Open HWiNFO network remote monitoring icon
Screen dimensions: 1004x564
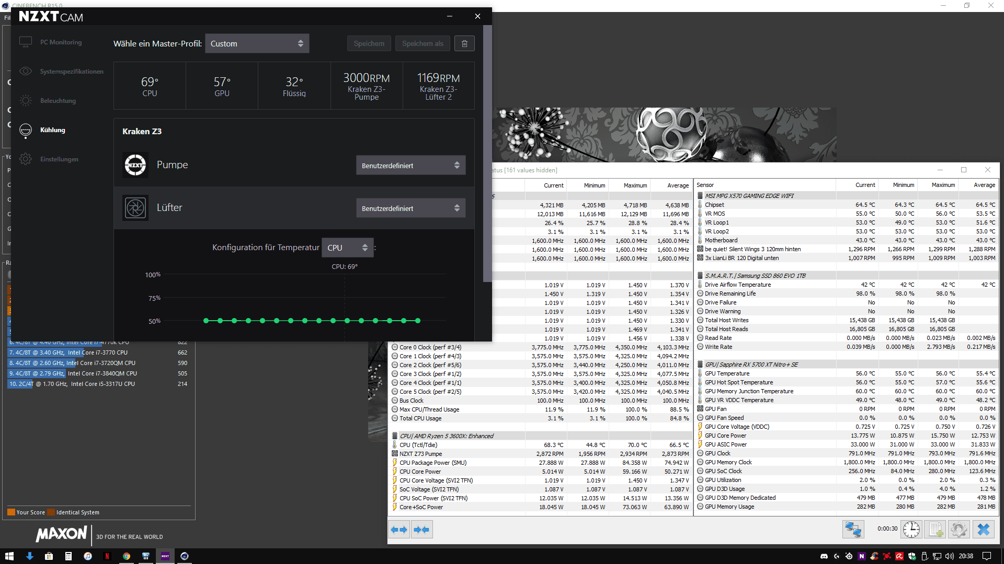coord(853,530)
